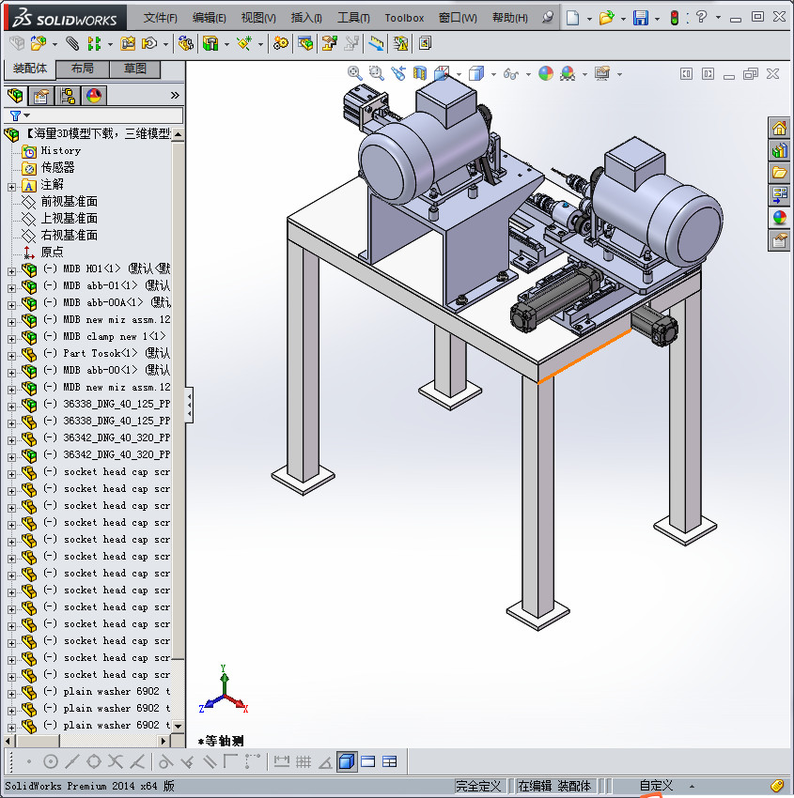Click the Zoom to Fit magnifier icon
This screenshot has height=798, width=794.
coord(355,74)
